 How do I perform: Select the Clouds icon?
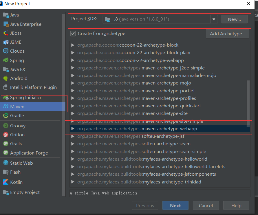coord(6,51)
